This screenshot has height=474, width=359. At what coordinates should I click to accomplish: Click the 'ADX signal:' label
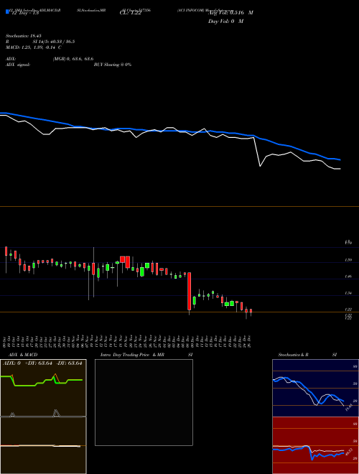18,65
